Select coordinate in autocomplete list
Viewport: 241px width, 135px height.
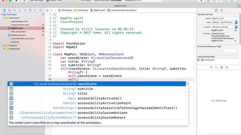[96, 84]
